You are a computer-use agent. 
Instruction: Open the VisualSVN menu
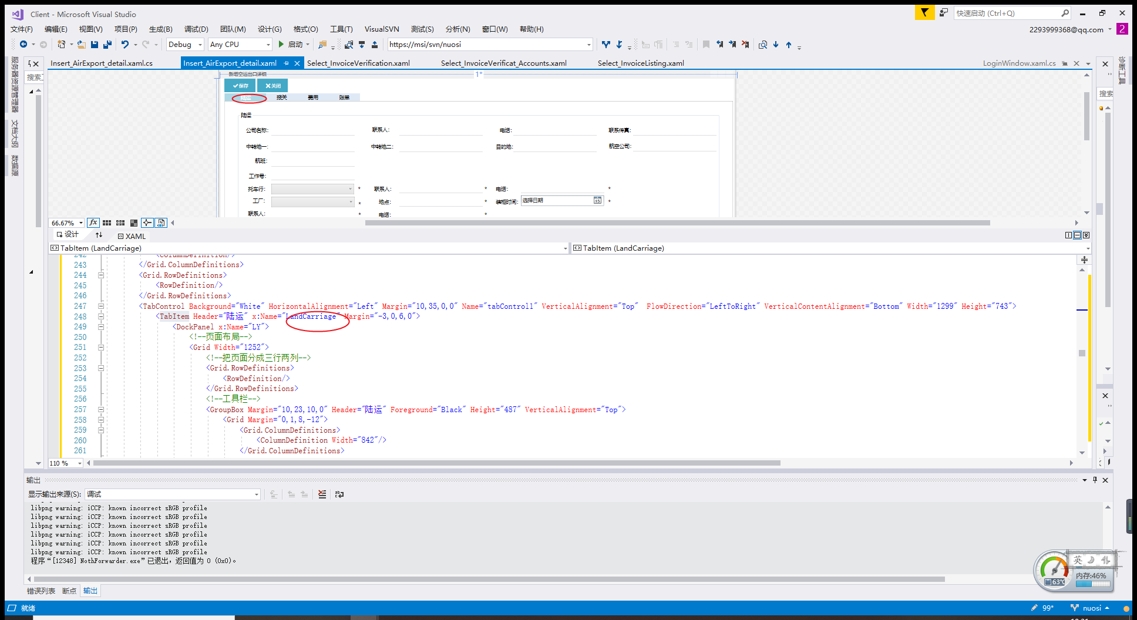382,29
